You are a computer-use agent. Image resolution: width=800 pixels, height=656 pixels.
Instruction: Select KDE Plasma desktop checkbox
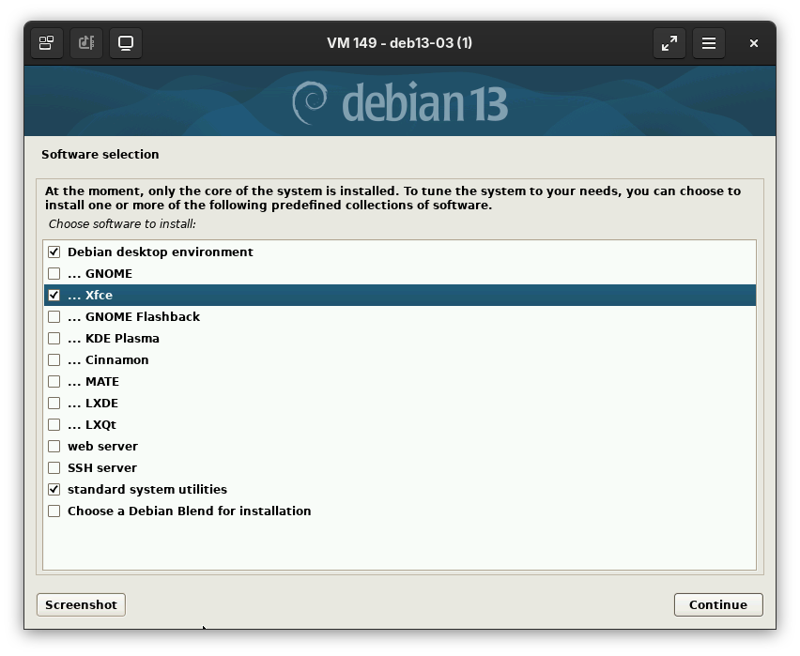click(x=54, y=339)
